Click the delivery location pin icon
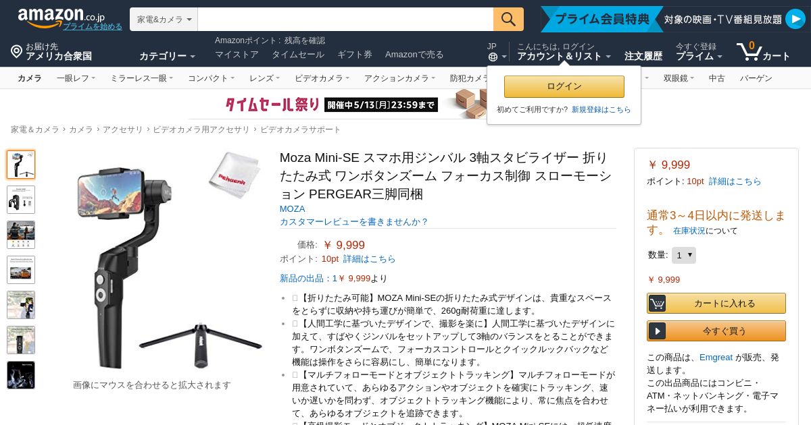Image resolution: width=811 pixels, height=425 pixels. (17, 51)
